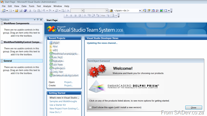Open the Analyze menu

point(47,6)
